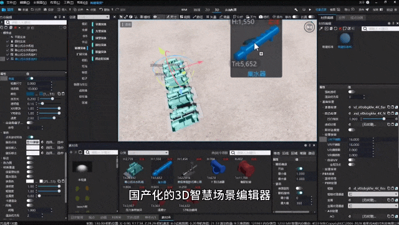Viewport: 399px width, 225px height.
Task: Tick checkbox of the highlighted node tree item
Action: click(x=7, y=59)
